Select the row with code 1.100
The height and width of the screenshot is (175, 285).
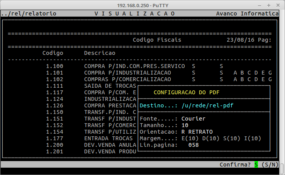[54, 66]
